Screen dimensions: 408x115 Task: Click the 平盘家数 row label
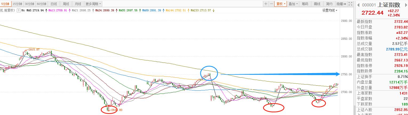pos(365,99)
